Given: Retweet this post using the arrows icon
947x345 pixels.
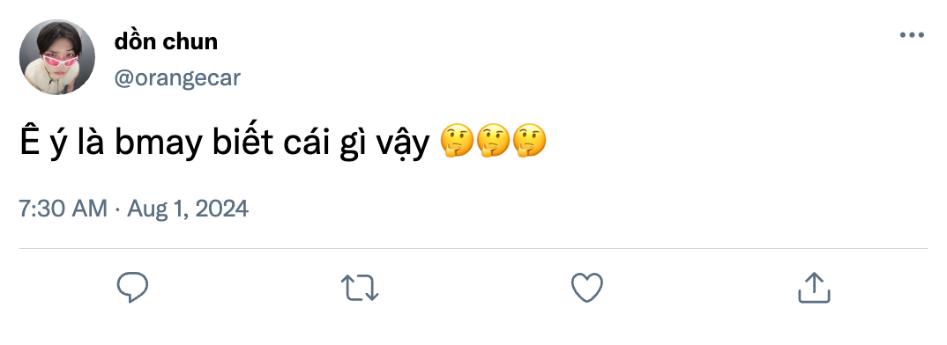Looking at the screenshot, I should point(360,288).
